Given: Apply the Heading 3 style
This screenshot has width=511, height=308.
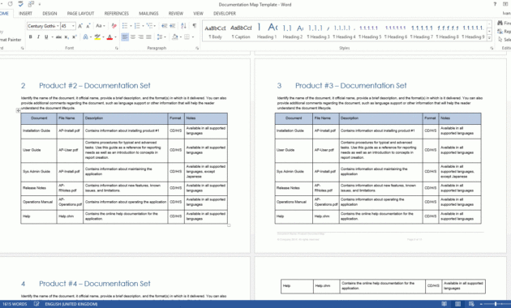Looking at the screenshot, I should pos(319,32).
